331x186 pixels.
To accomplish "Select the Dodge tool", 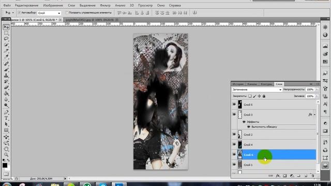I will [6, 105].
